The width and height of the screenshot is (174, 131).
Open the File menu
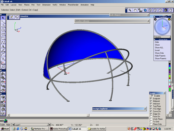click(2, 5)
